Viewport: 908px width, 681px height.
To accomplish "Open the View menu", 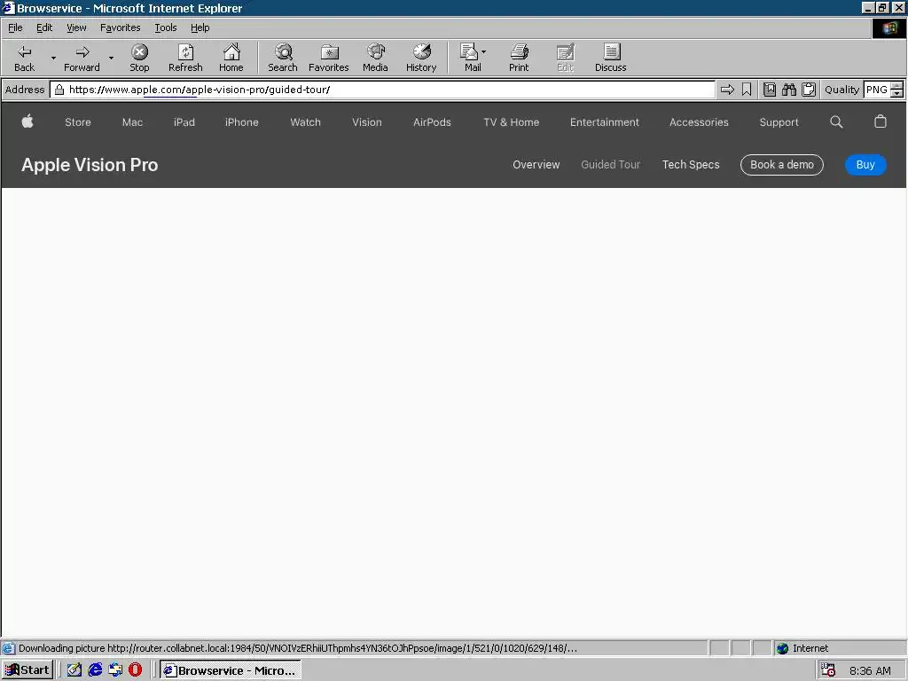I will point(76,27).
